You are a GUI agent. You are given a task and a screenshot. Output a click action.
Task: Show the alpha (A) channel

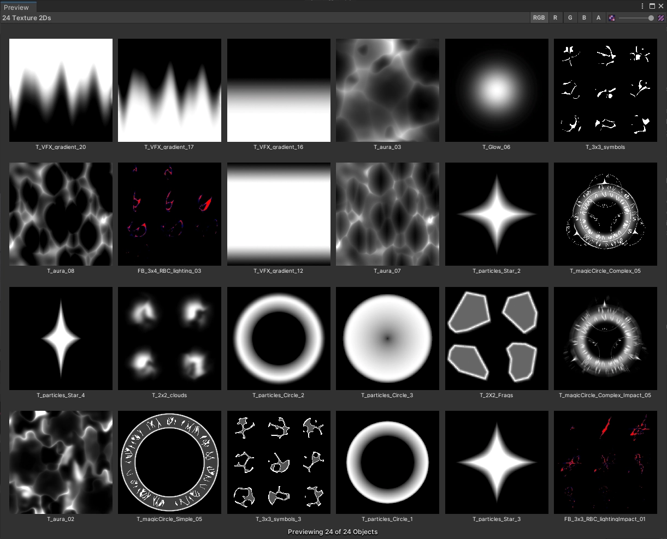point(598,18)
